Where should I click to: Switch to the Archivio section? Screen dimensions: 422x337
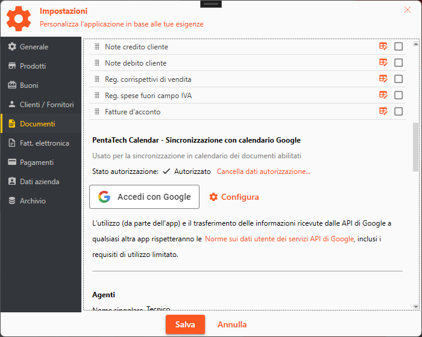[x=41, y=201]
